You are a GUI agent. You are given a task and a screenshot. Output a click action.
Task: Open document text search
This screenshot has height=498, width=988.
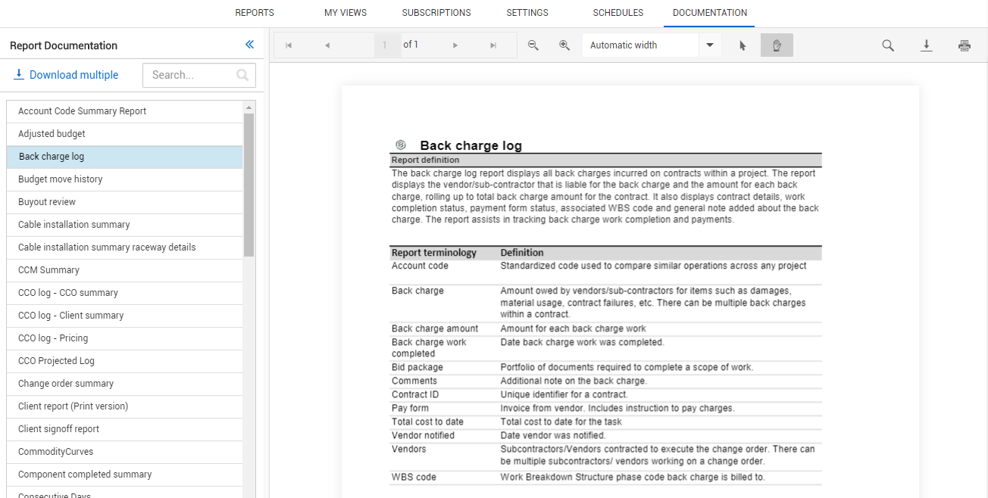tap(887, 45)
